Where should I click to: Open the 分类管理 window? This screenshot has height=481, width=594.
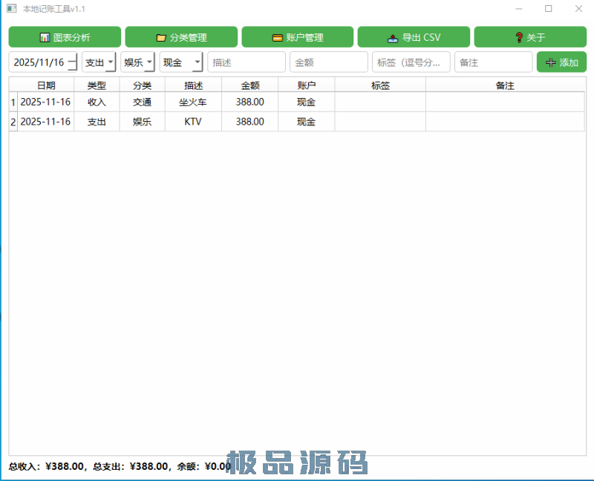coord(182,36)
